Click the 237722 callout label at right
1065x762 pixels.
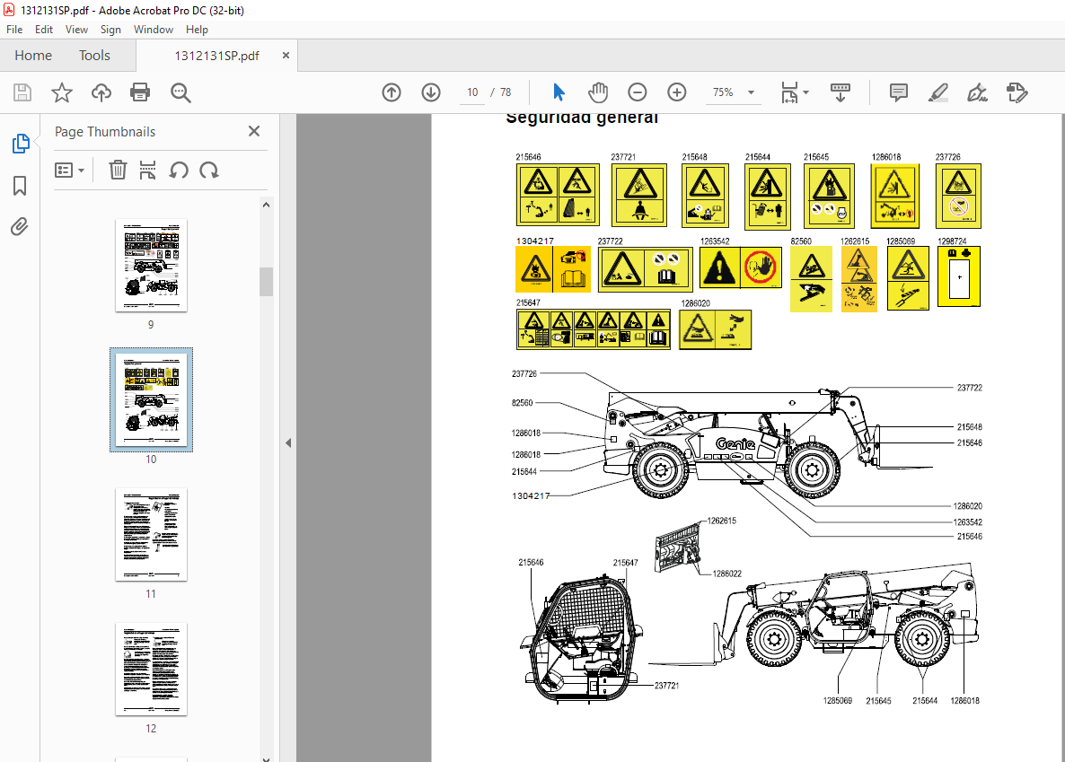969,388
